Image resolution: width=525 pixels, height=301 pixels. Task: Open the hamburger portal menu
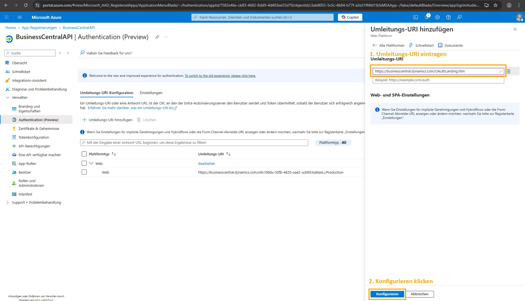[20, 17]
